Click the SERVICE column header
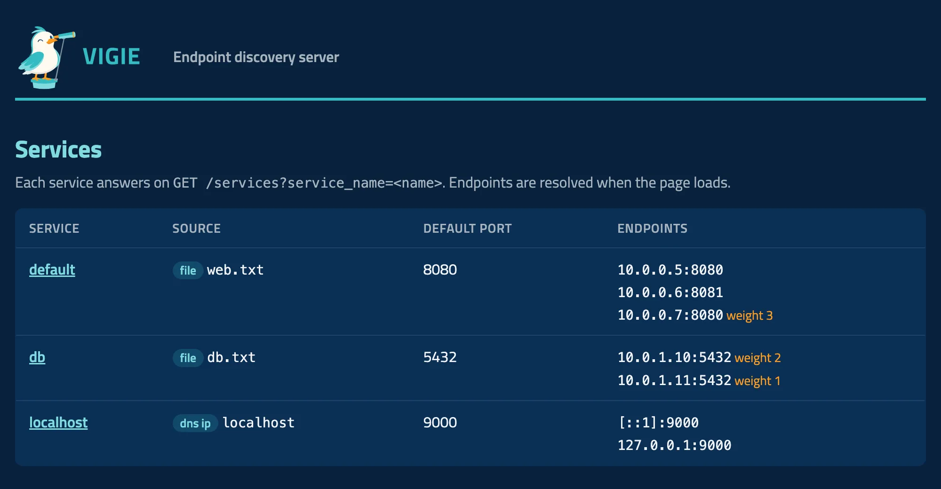 tap(54, 229)
